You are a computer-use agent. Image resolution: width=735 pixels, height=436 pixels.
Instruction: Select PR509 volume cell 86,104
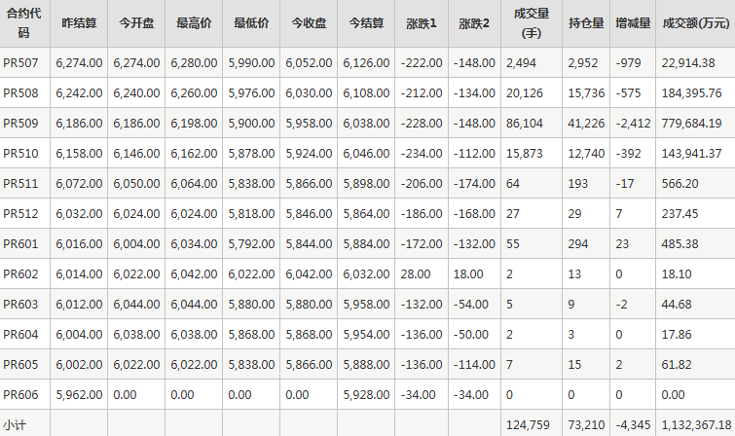525,124
